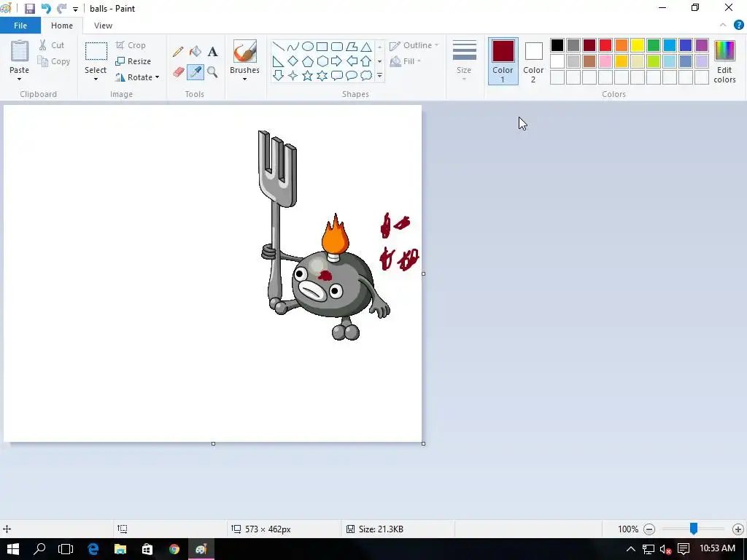Pick the red palette color

605,45
